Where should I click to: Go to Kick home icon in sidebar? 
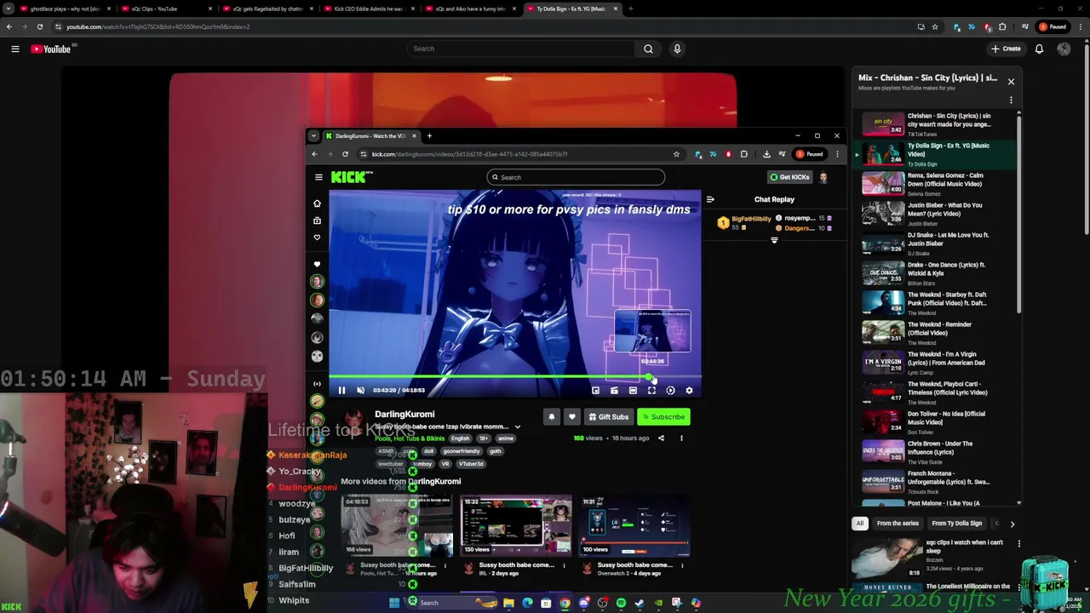[x=317, y=203]
